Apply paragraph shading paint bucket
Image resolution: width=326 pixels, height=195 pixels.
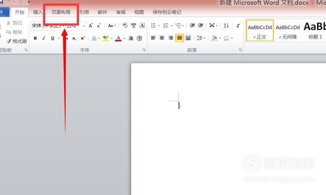[214, 38]
